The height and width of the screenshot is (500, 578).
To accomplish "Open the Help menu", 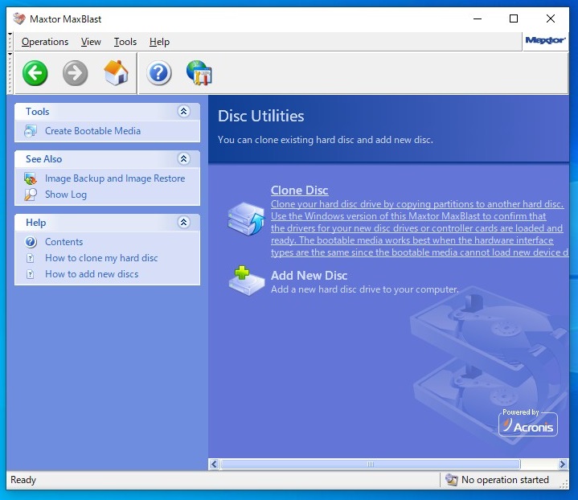I will point(159,42).
